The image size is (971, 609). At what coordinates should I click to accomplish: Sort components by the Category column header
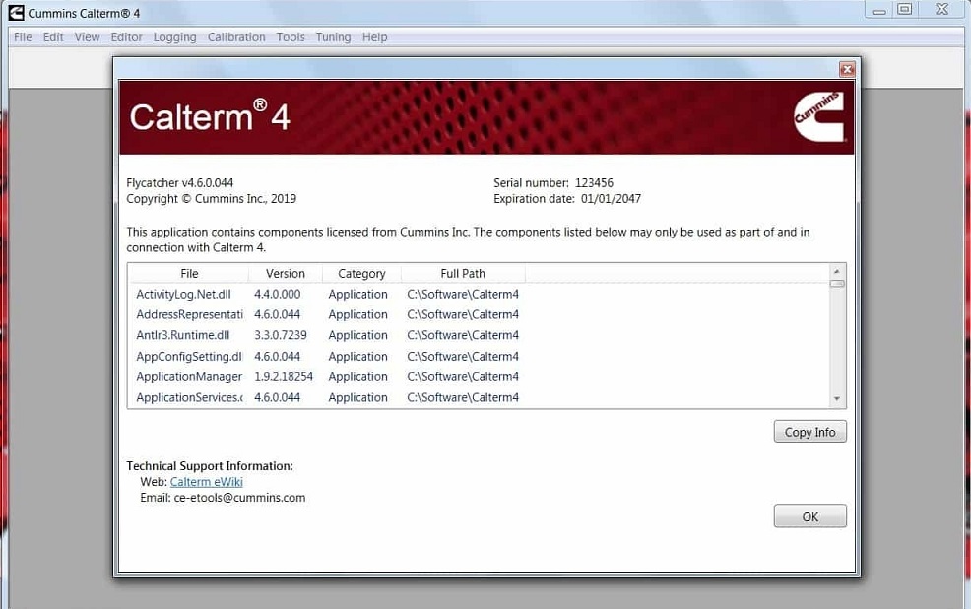click(x=361, y=273)
